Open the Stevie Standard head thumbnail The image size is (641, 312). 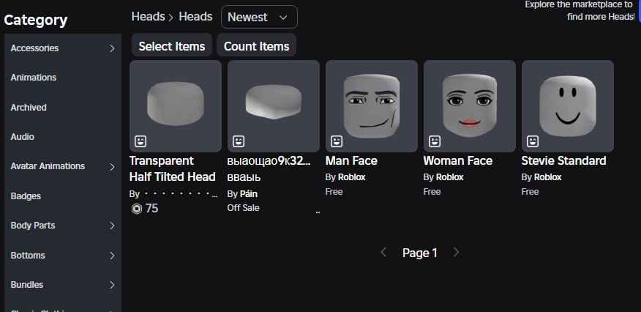567,105
